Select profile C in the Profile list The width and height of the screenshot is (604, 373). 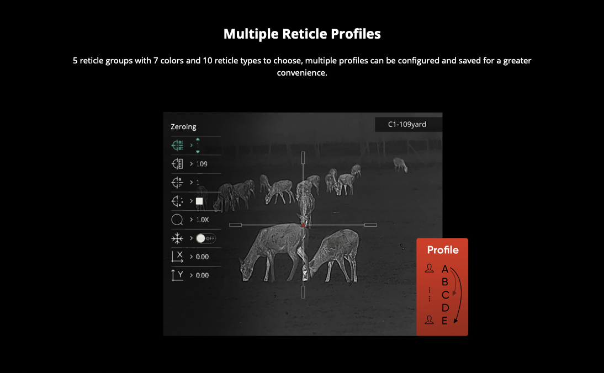(445, 295)
